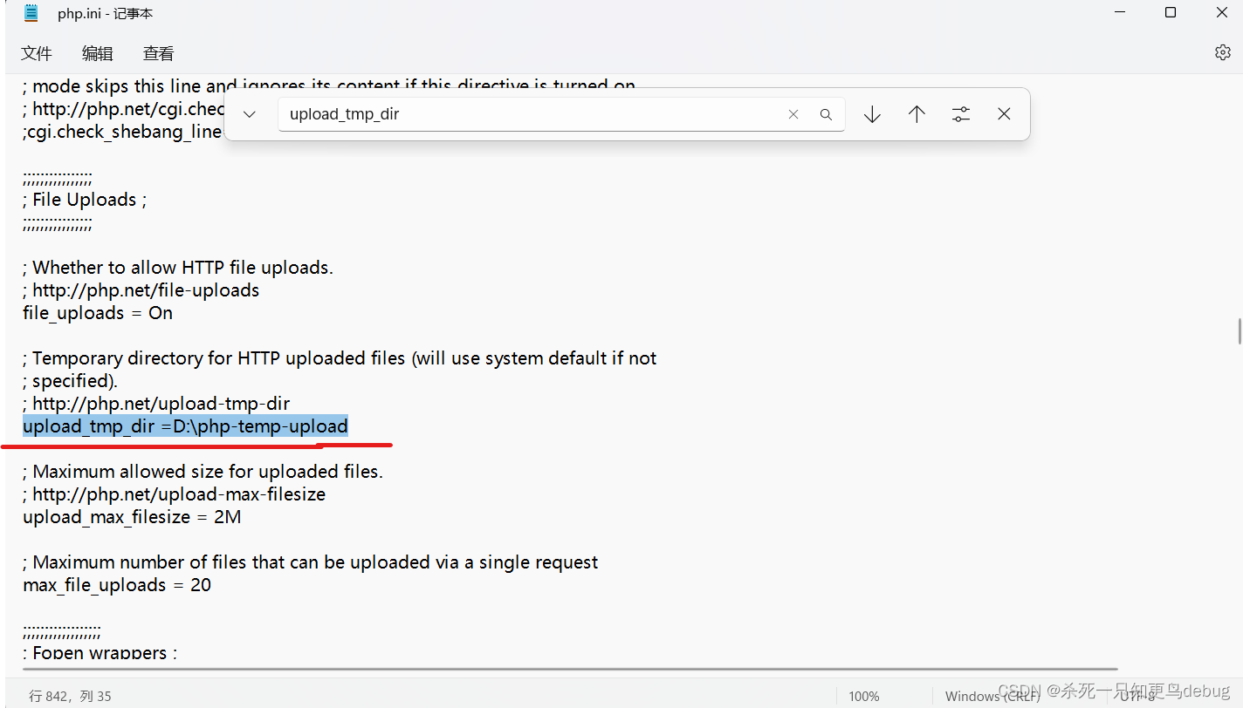Click the line upload_max_filesize = 2M
Viewport: 1243px width, 708px height.
click(132, 517)
